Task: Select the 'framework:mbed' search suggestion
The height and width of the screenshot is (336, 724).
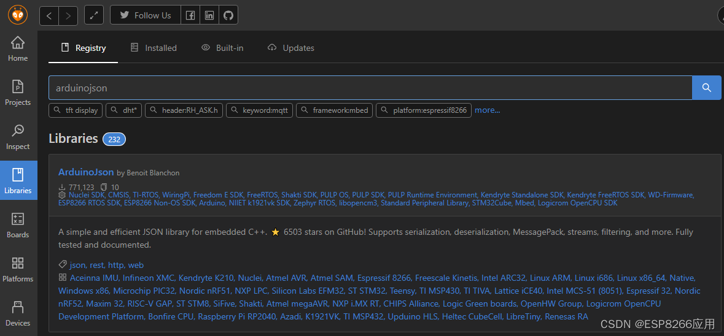Action: [x=334, y=110]
